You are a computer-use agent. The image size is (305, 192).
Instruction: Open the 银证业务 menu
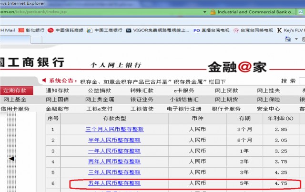142,100
